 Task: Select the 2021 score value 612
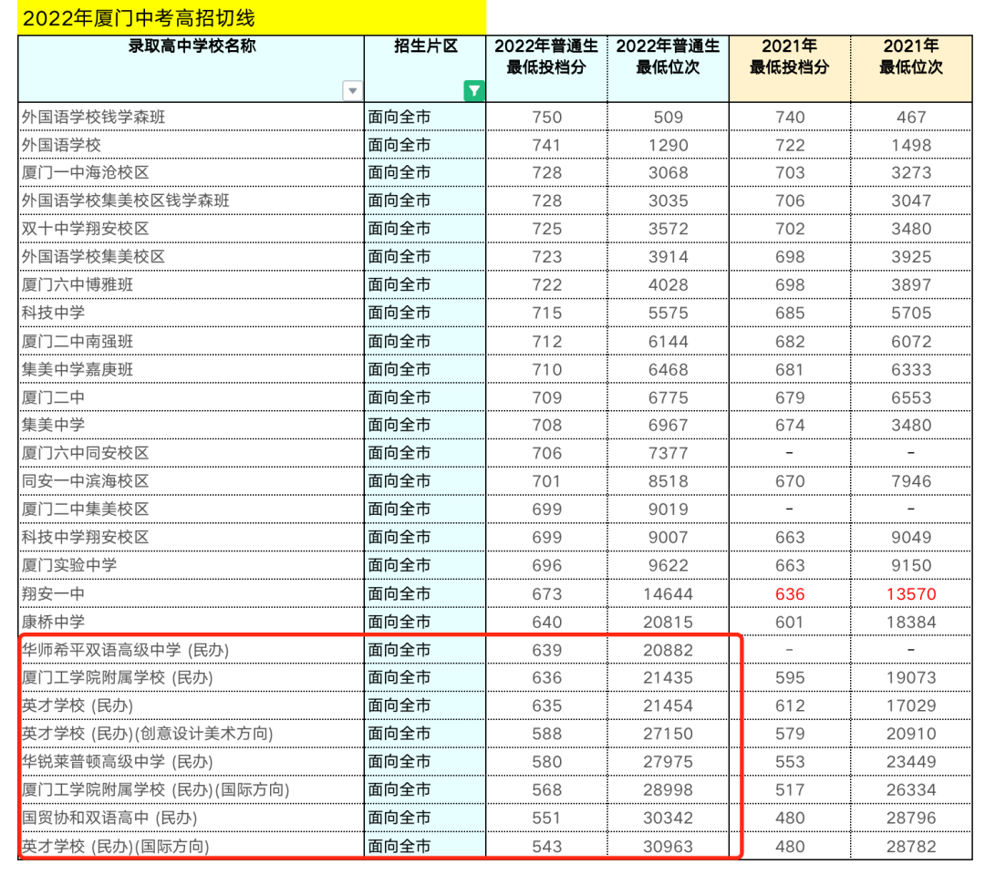790,705
